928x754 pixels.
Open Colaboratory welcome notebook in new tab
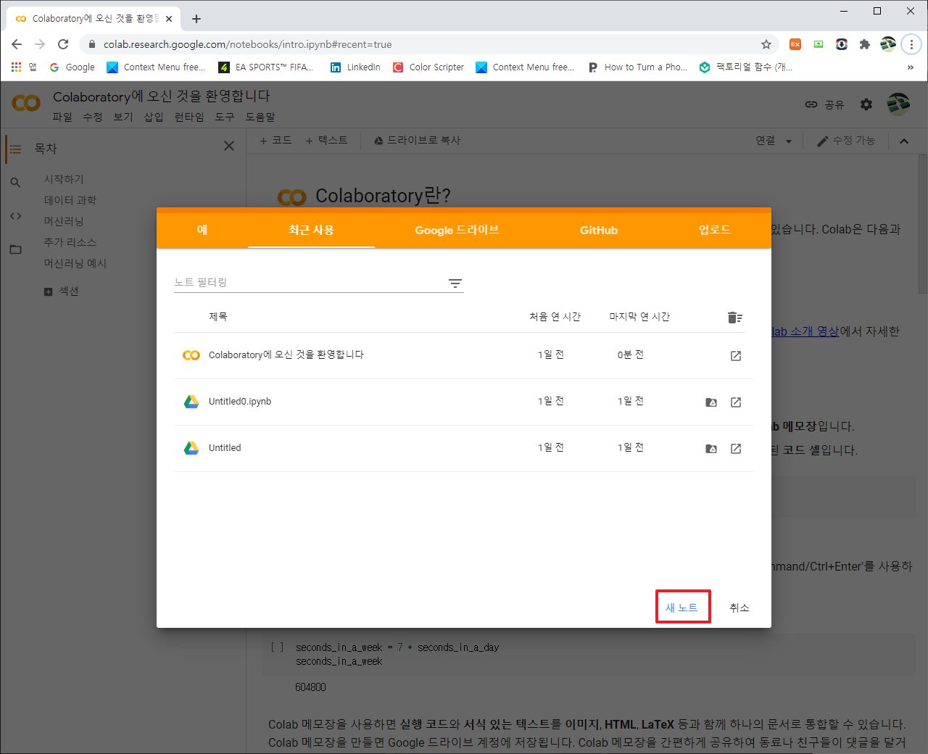pos(736,356)
